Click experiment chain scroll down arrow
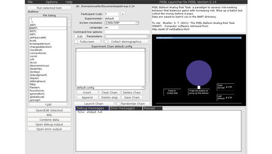272x154 pixels. pos(147,85)
